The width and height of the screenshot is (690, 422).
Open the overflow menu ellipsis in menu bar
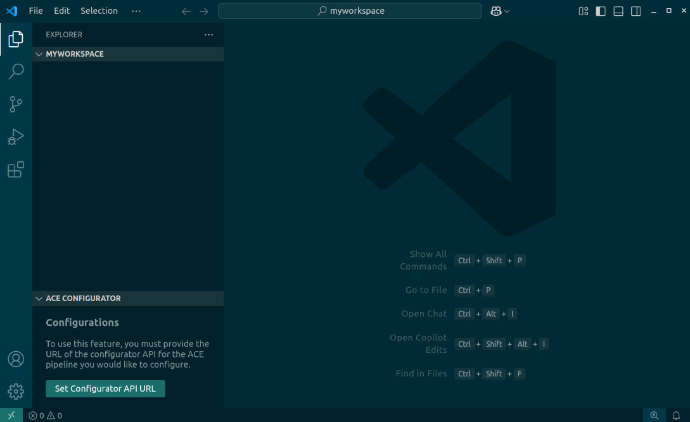coord(136,11)
